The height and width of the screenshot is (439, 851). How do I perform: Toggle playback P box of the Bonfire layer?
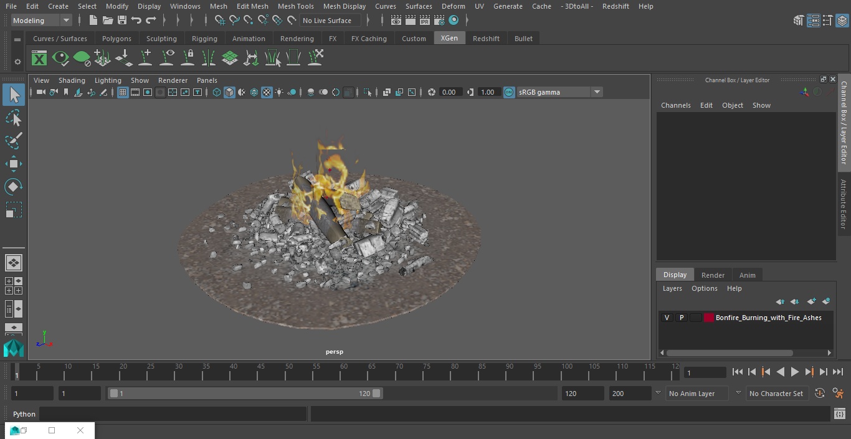(x=681, y=318)
